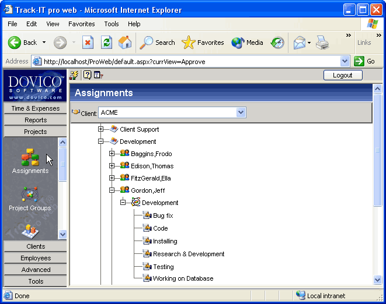Click the Client Support project icon
This screenshot has width=386, height=304.
(114, 129)
